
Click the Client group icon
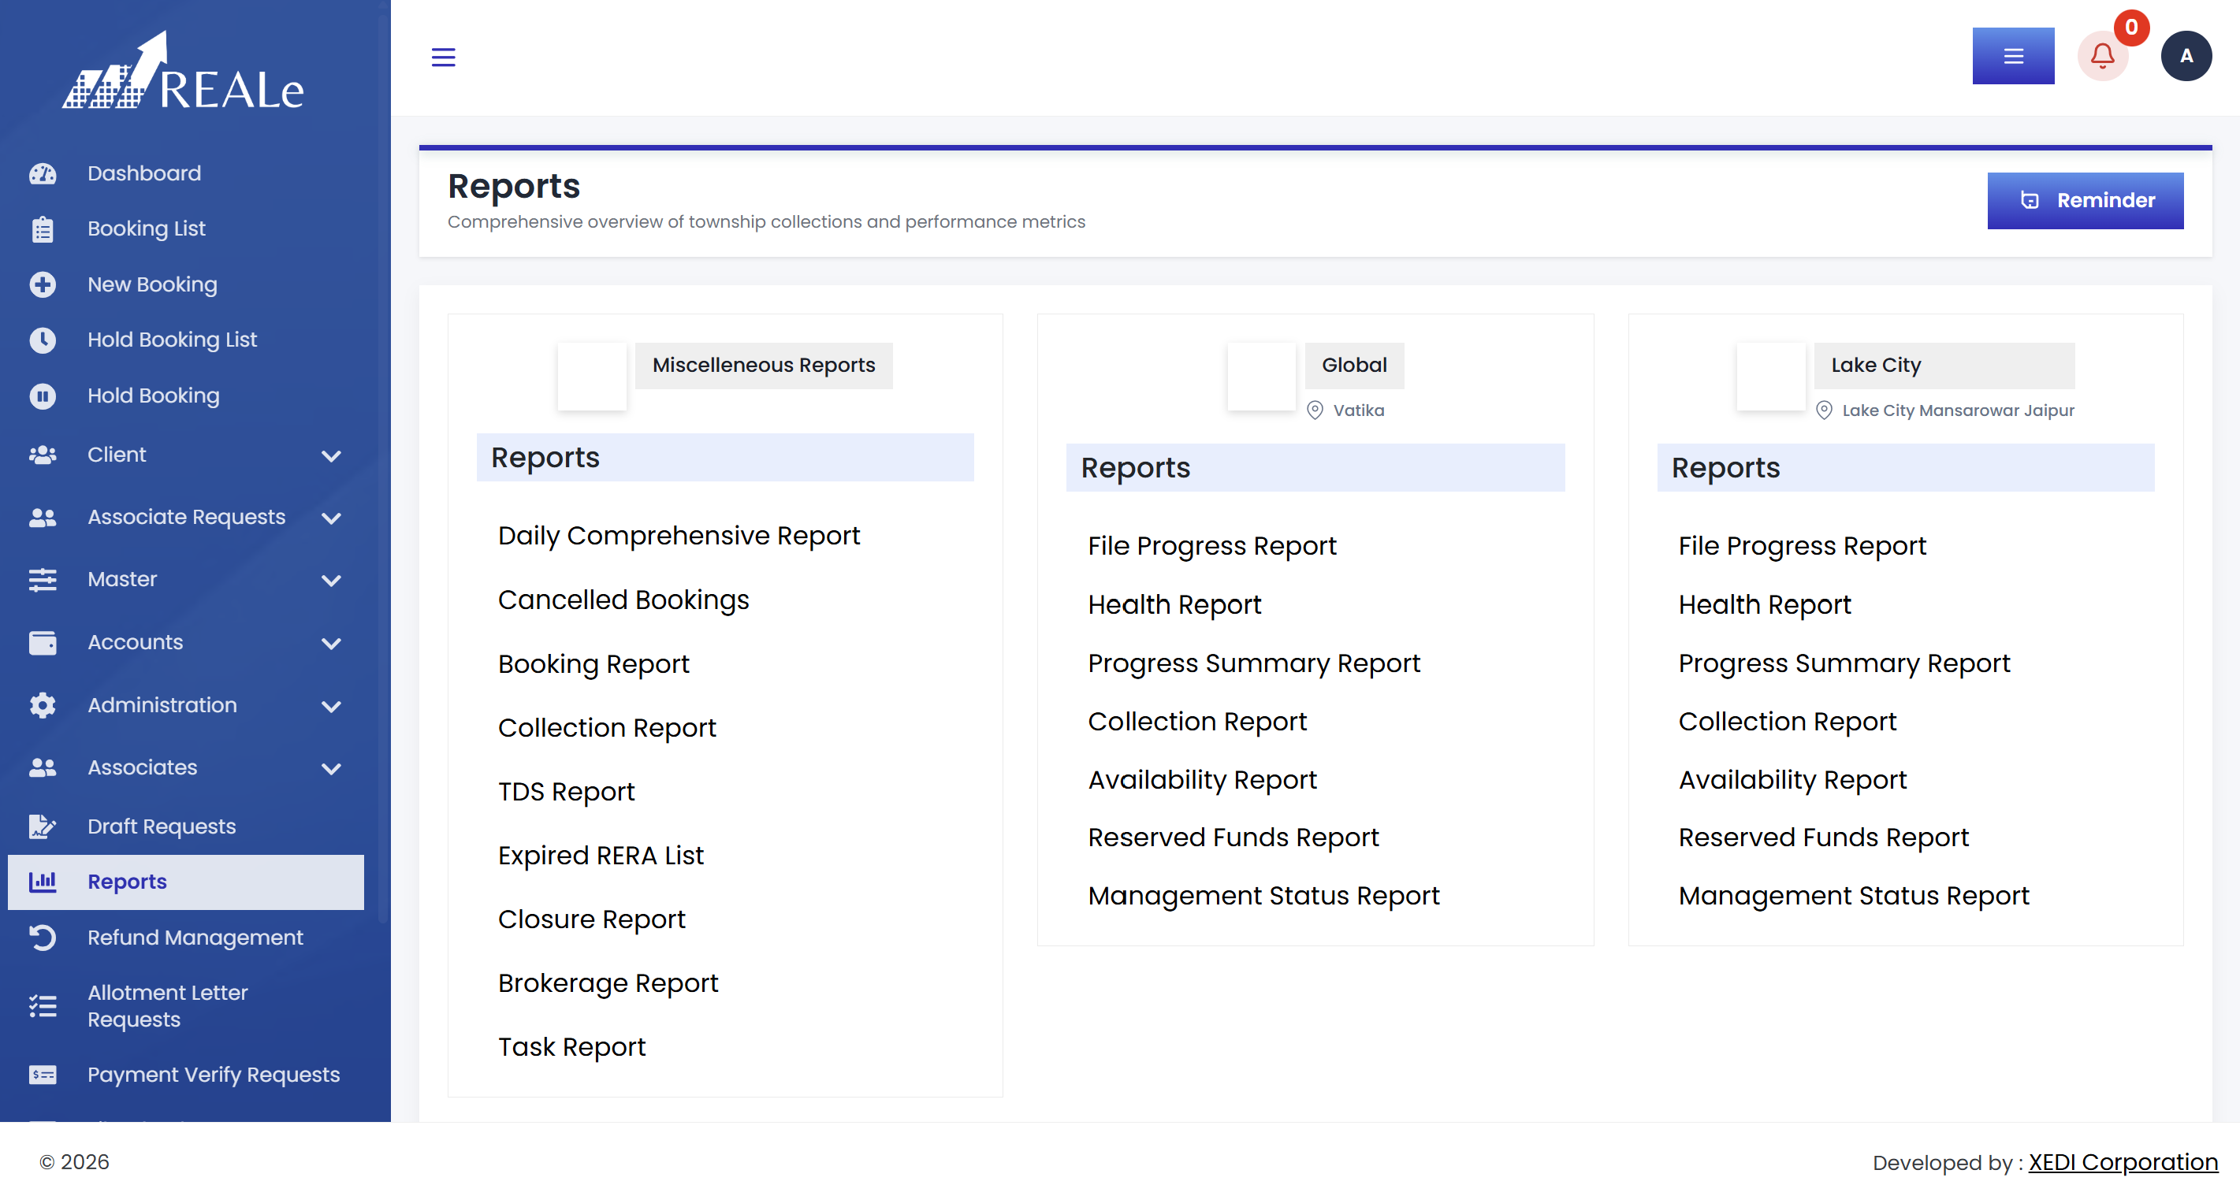pyautogui.click(x=43, y=455)
